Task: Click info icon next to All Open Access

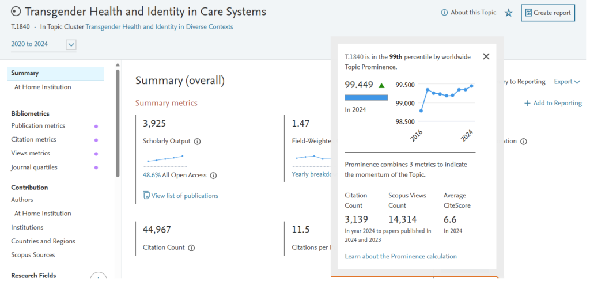Action: [x=213, y=176]
